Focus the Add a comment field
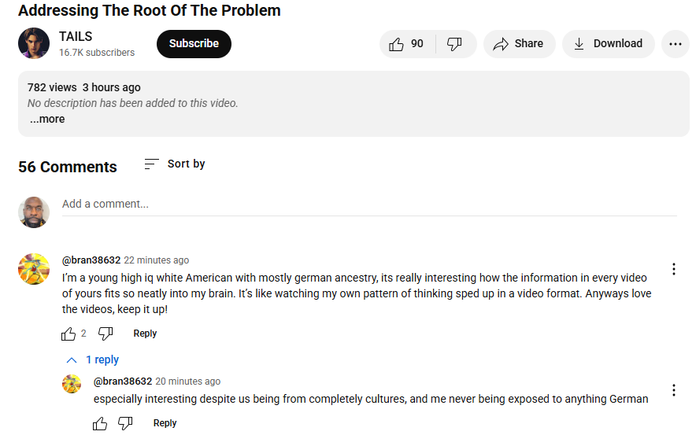Screen dimensions: 696x446 (369, 205)
